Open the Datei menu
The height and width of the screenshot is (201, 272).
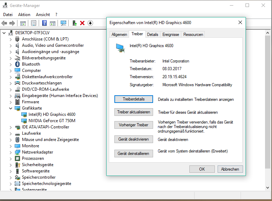click(x=8, y=15)
